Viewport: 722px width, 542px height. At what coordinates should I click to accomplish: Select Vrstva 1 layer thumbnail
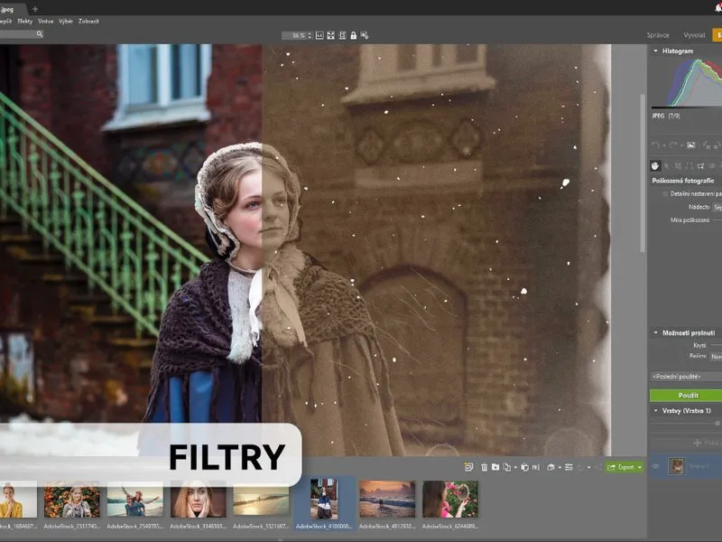676,466
